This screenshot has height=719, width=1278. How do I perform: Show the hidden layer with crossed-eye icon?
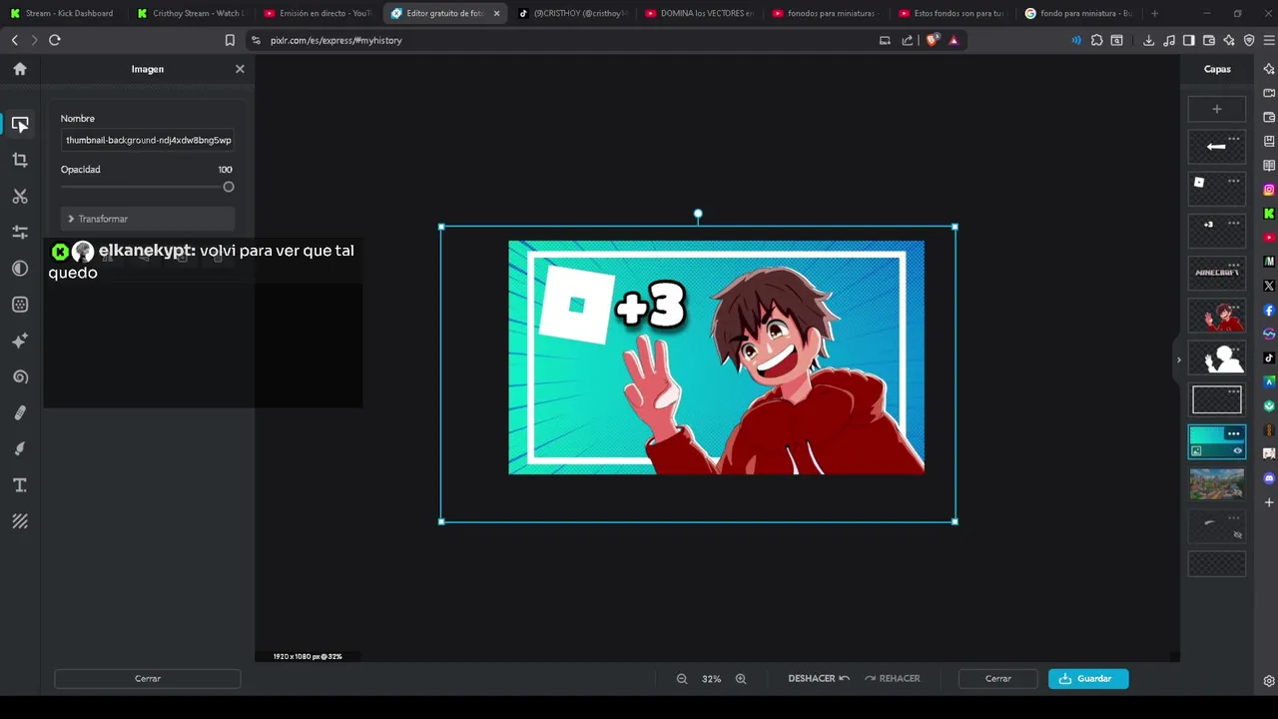coord(1237,535)
